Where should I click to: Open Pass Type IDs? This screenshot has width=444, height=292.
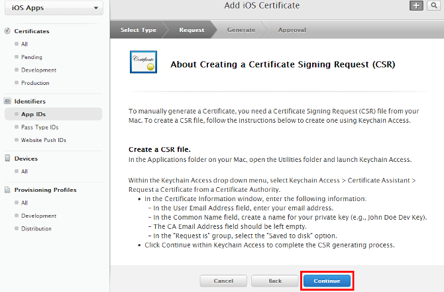40,127
